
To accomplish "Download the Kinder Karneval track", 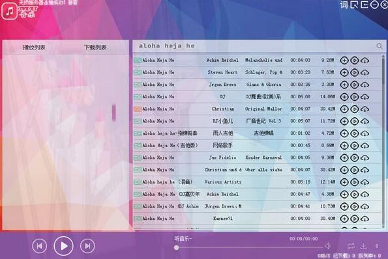I will [x=365, y=157].
